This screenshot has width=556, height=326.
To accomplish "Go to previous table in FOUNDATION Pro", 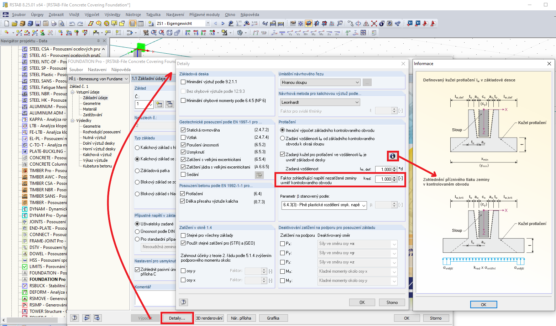I will 86,318.
